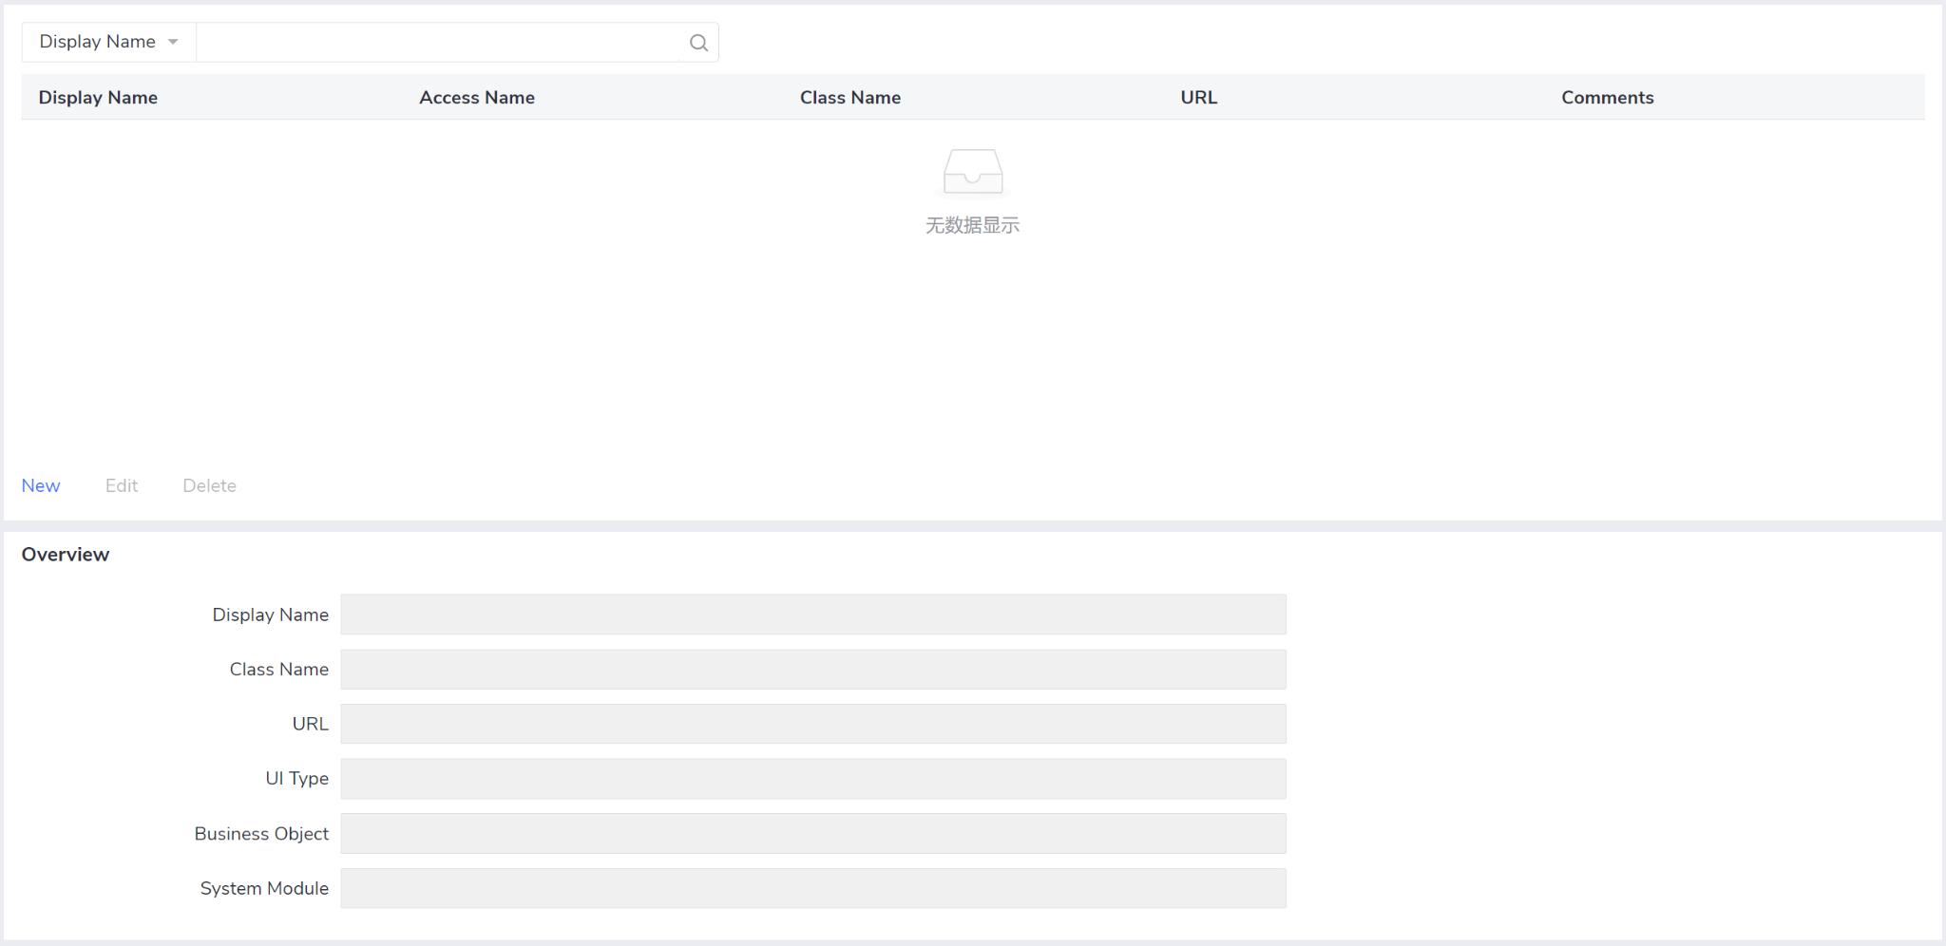
Task: Click the UI Type field
Action: 813,779
